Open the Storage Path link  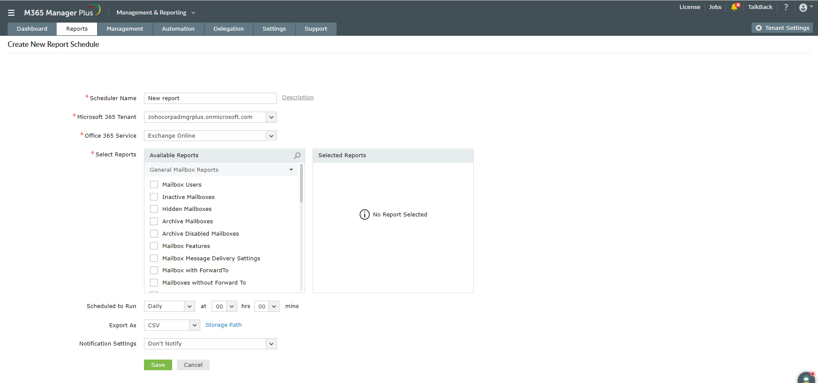tap(223, 325)
